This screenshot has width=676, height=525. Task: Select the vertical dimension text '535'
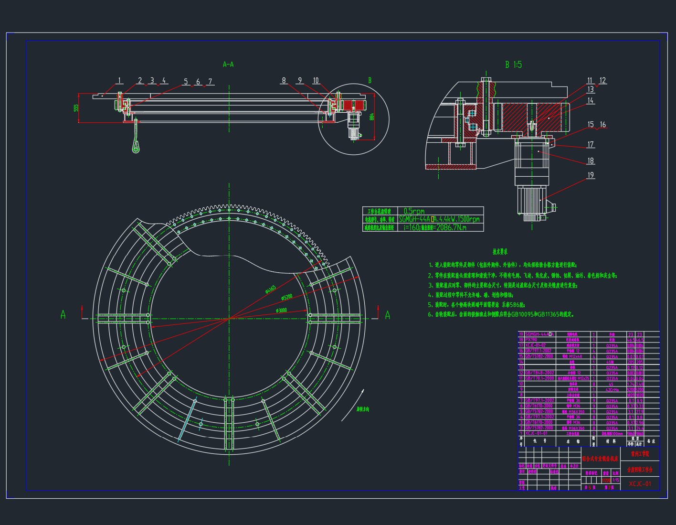click(x=75, y=108)
